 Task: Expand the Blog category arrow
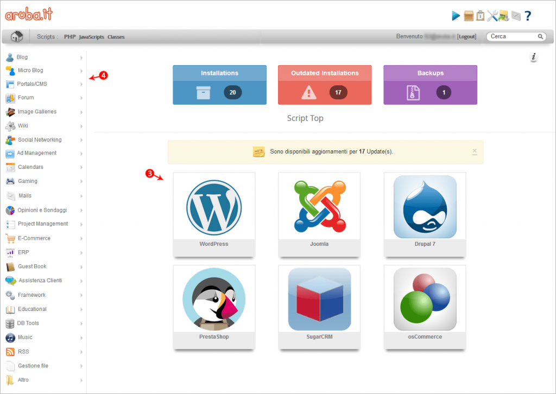point(81,58)
